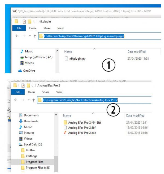Click 27/04/2025 12:11 date of 64-Bit folder
Screen dimensions: 164x174
137,123
